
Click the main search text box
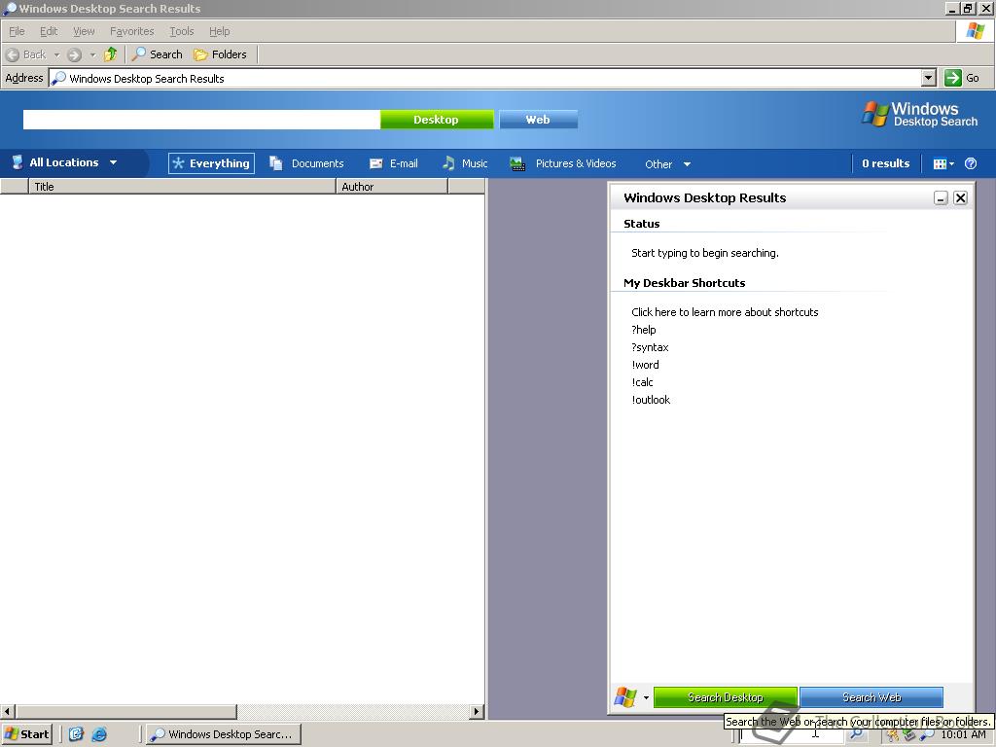(202, 120)
